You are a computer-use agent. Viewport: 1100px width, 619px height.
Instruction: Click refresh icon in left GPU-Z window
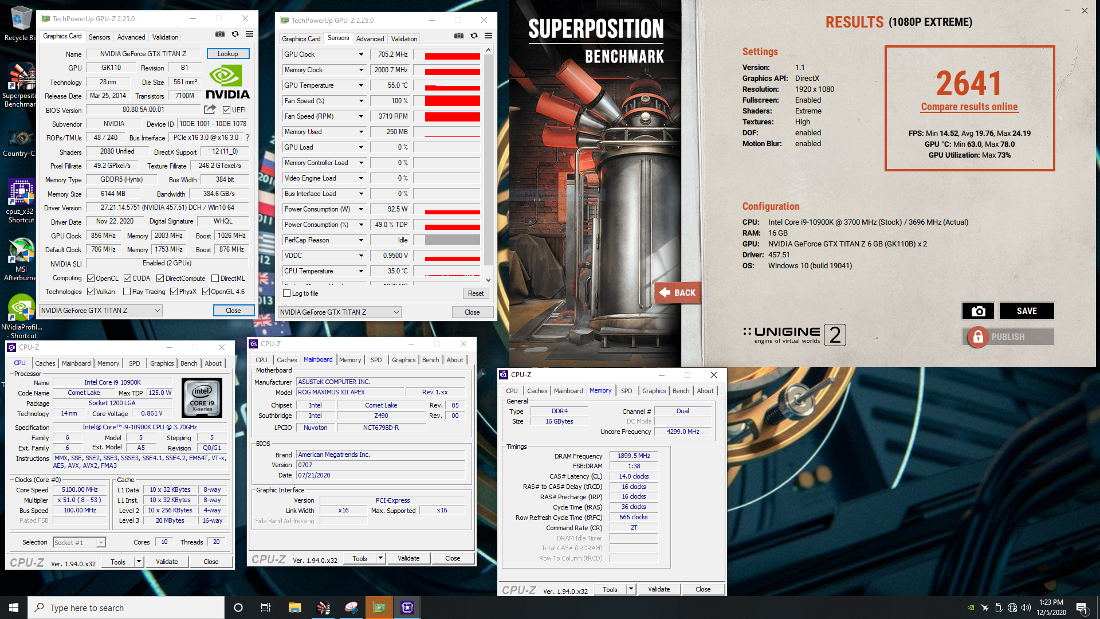point(235,34)
